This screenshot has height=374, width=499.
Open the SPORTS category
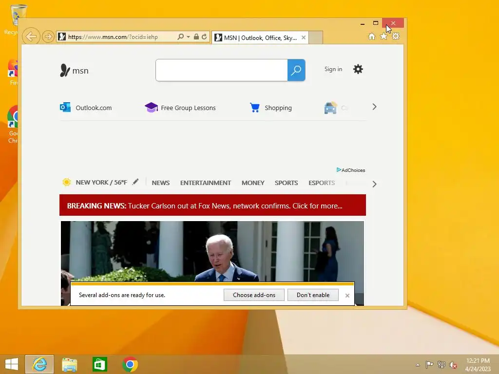pos(287,183)
